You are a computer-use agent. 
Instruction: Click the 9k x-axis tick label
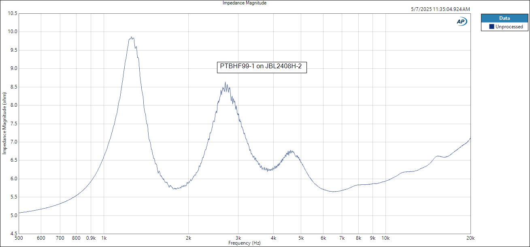[373, 238]
